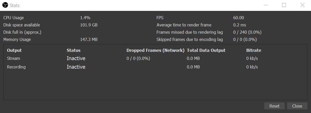Select the Bitrate column header
Image resolution: width=311 pixels, height=113 pixels.
click(254, 50)
